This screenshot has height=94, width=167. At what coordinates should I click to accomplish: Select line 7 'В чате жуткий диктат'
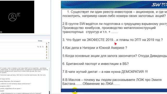point(105,72)
